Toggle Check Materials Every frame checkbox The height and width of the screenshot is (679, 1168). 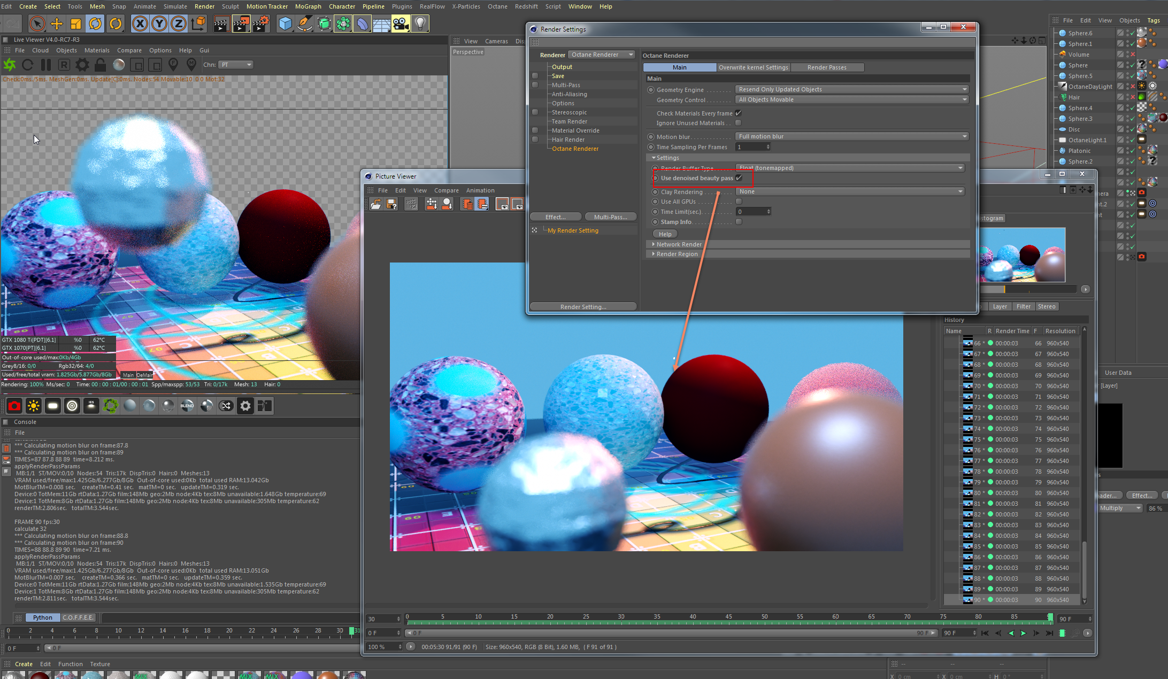click(x=738, y=113)
